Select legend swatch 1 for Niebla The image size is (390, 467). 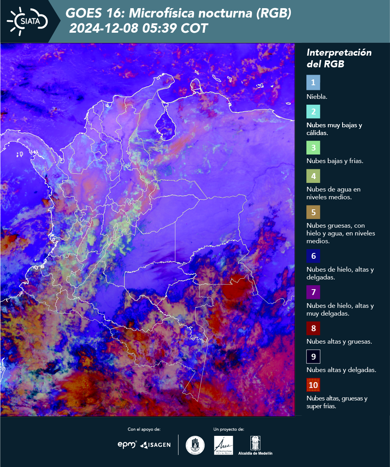313,83
